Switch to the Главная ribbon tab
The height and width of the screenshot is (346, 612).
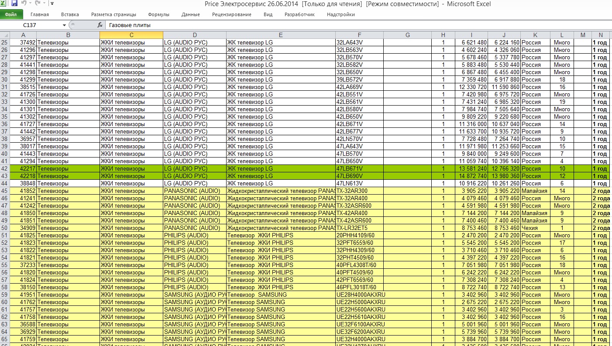point(40,14)
